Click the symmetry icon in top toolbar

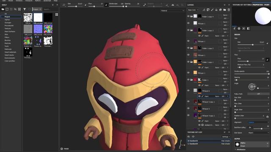click(173, 5)
